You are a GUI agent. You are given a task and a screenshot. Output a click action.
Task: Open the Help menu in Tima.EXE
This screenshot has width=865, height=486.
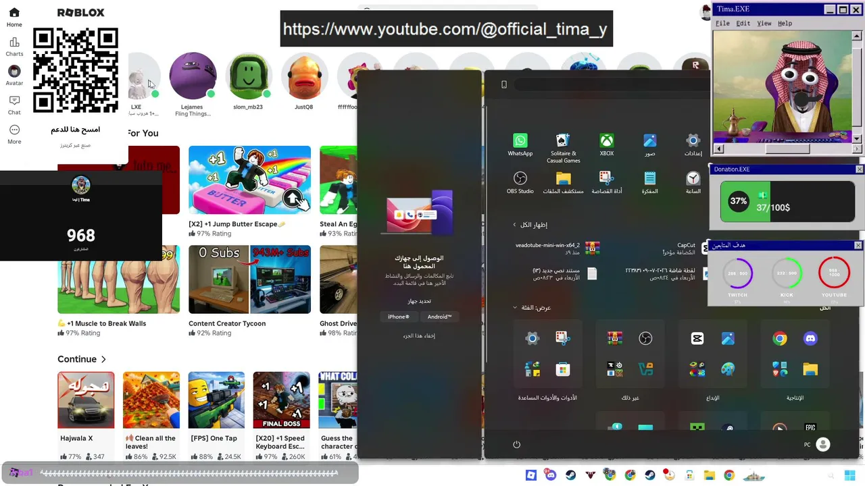pyautogui.click(x=785, y=24)
